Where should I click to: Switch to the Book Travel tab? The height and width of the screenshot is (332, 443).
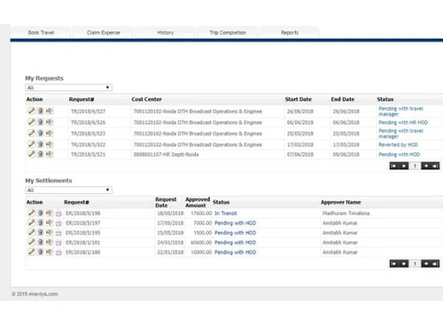(41, 33)
